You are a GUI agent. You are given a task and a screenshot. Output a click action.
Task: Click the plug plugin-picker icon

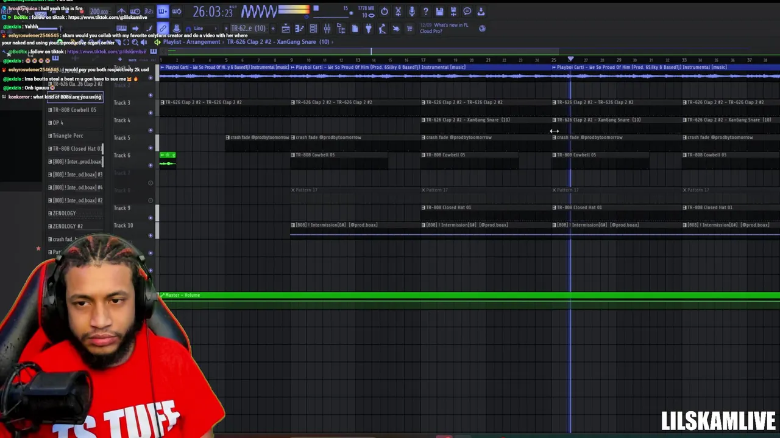pyautogui.click(x=369, y=29)
